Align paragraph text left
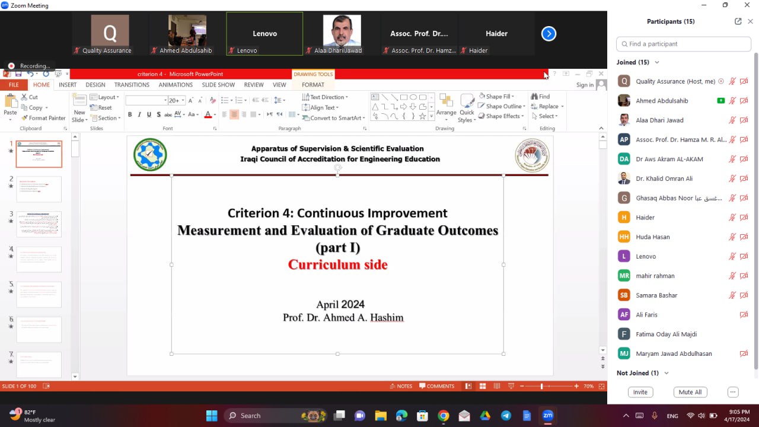Viewport: 759px width, 427px height. point(225,114)
